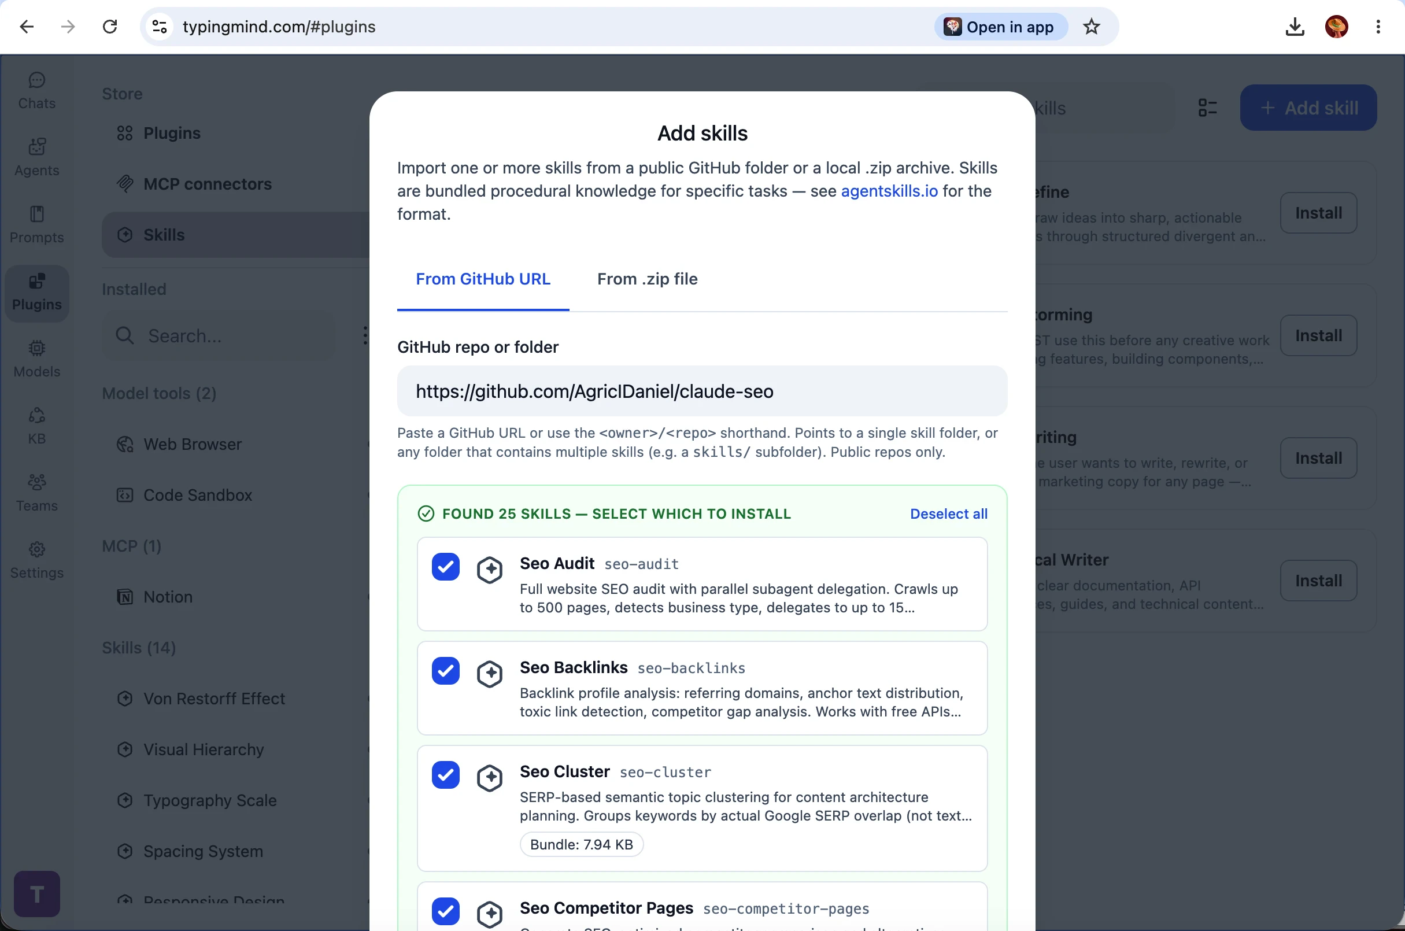Open the Chrome three-dot menu
The height and width of the screenshot is (931, 1405).
click(x=1378, y=27)
